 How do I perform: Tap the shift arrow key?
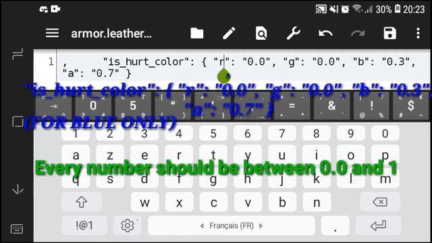tap(82, 202)
